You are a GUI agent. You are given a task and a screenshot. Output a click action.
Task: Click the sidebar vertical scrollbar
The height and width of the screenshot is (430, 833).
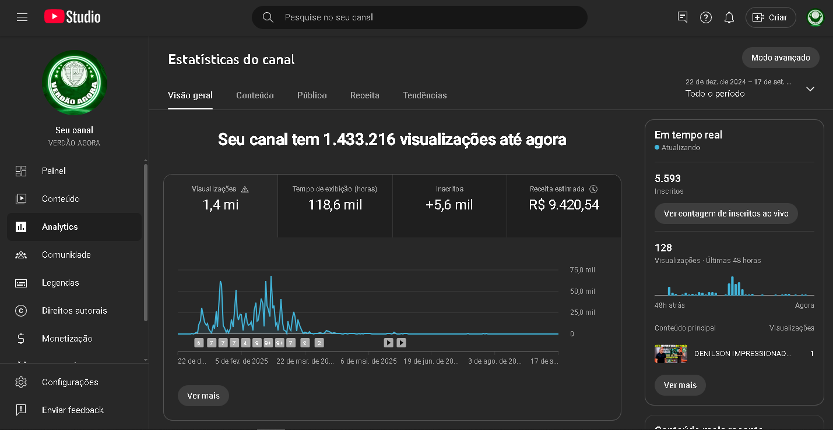click(x=146, y=242)
